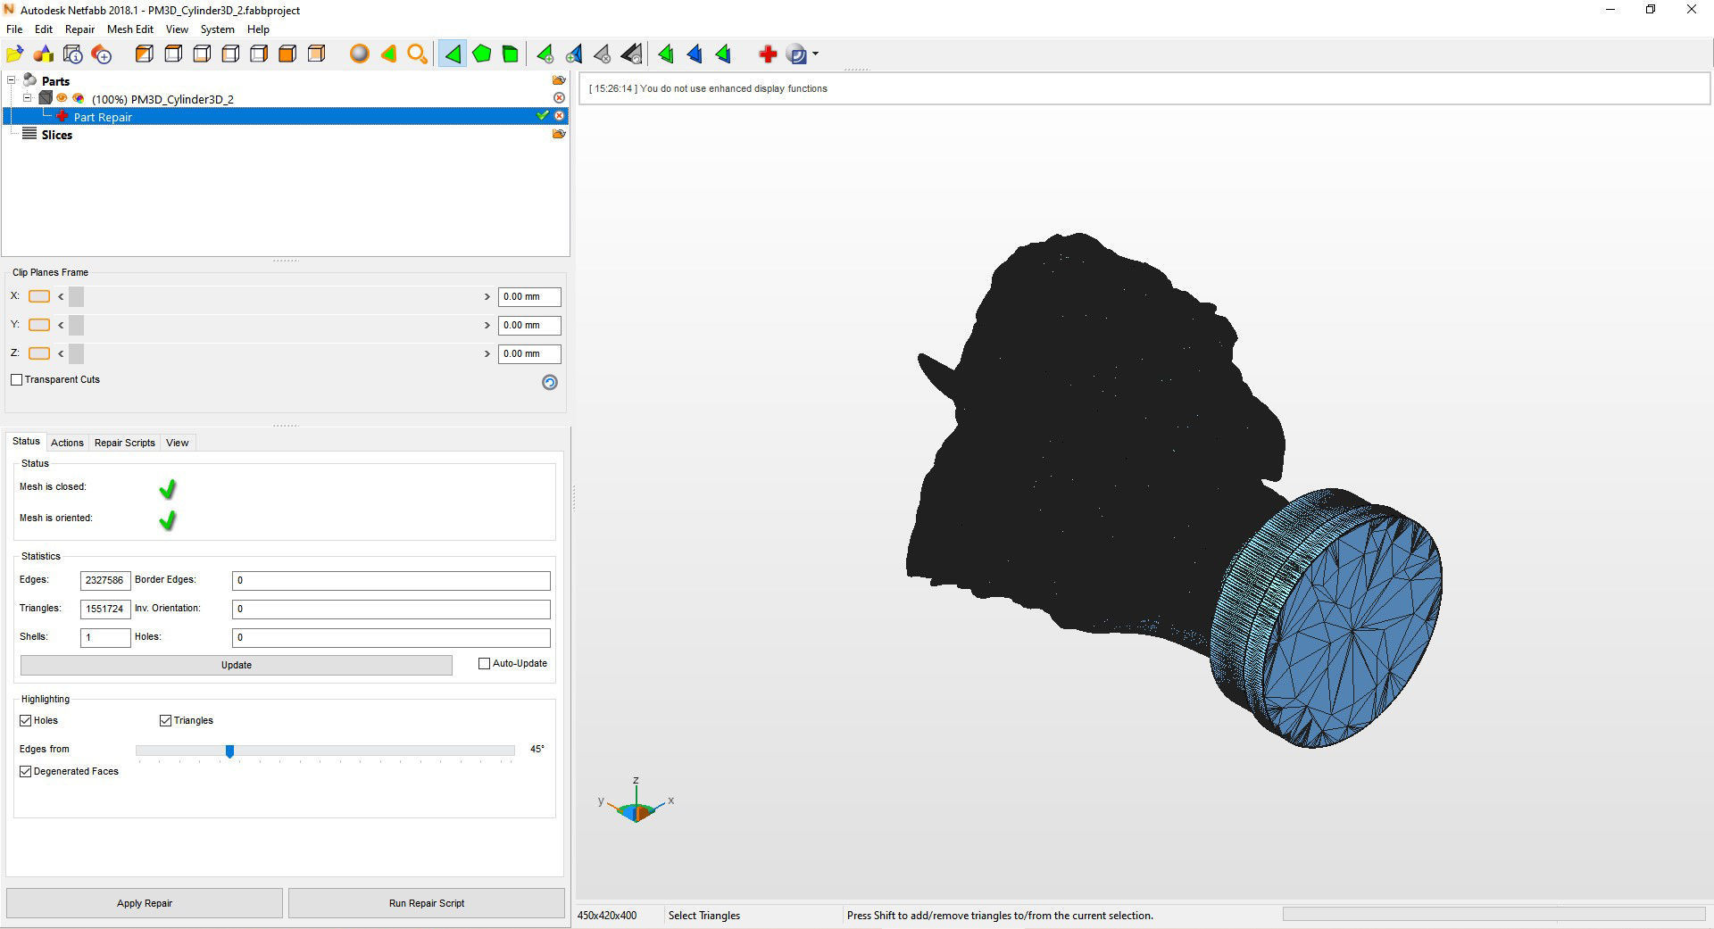Click the Y clip plane left arrow
The height and width of the screenshot is (929, 1714).
(x=61, y=325)
